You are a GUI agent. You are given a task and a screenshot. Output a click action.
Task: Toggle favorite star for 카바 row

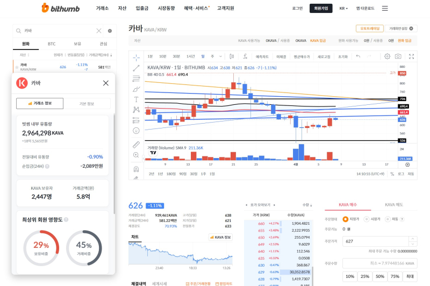(17, 67)
